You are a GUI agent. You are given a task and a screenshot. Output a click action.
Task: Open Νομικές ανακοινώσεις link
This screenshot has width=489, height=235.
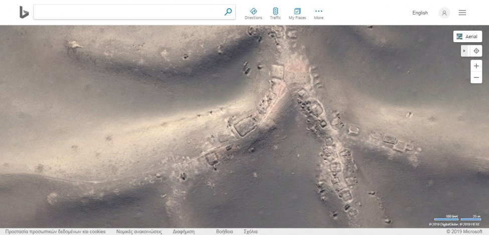tap(139, 231)
